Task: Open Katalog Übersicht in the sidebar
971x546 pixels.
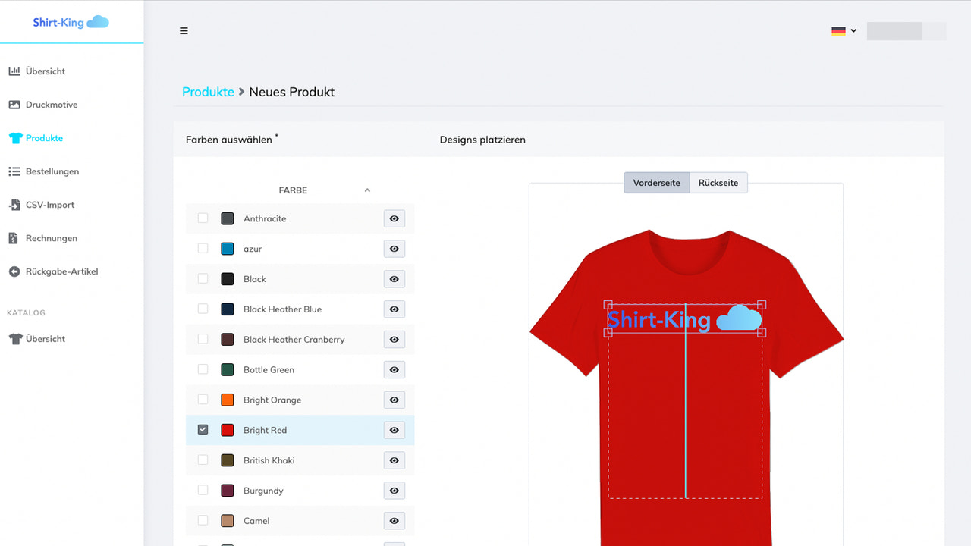Action: 44,338
